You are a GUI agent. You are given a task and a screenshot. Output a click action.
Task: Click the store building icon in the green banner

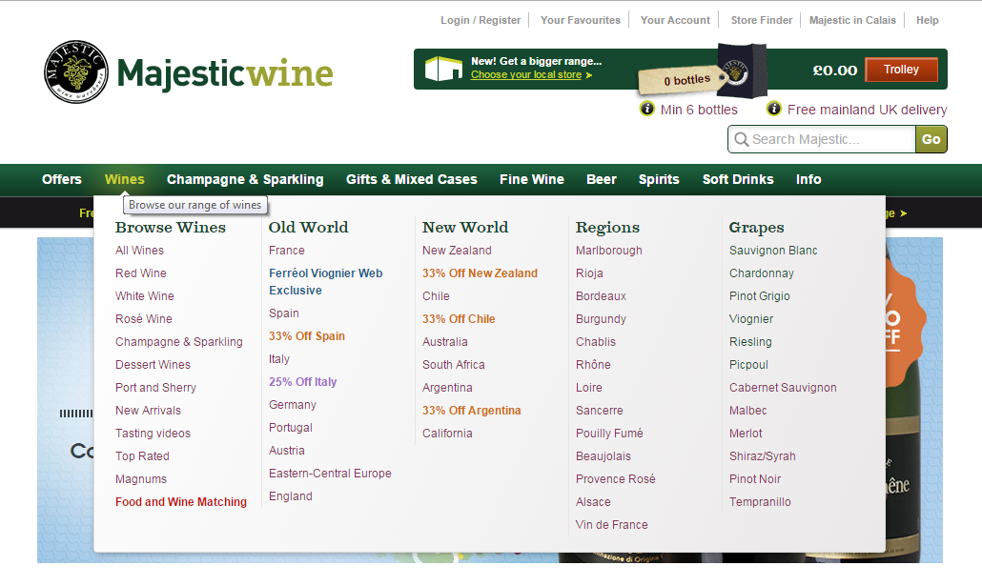pyautogui.click(x=442, y=69)
